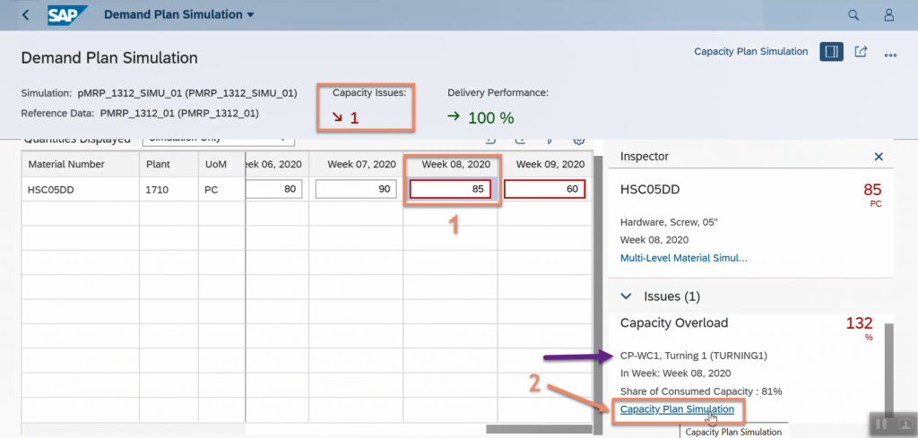Viewport: 918px width, 438px height.
Task: Click the Material Number column header
Action: click(x=81, y=164)
